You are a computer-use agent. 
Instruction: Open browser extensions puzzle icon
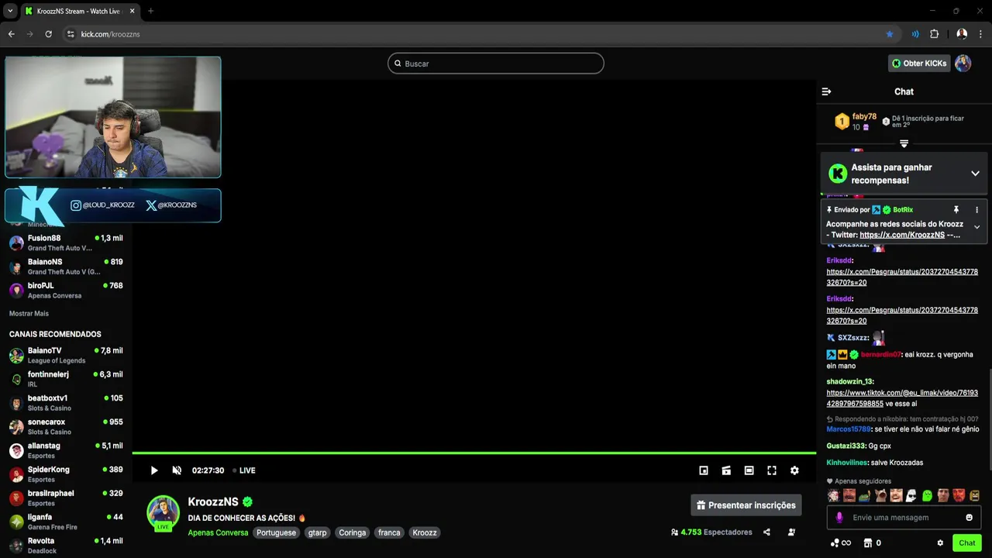pos(934,34)
